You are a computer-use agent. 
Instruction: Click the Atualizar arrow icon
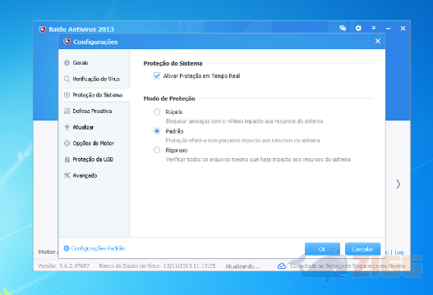click(67, 127)
